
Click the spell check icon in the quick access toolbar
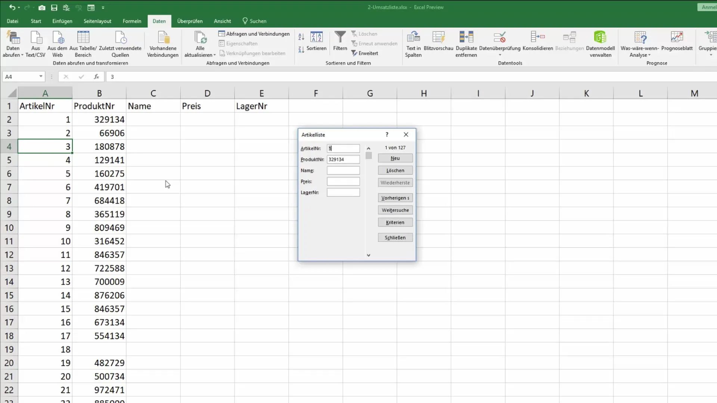pos(66,7)
